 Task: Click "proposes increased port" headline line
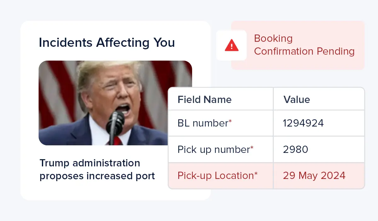[x=97, y=176]
